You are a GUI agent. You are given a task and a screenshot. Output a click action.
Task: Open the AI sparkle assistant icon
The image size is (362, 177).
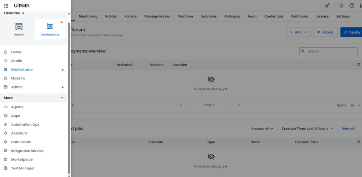point(327,6)
